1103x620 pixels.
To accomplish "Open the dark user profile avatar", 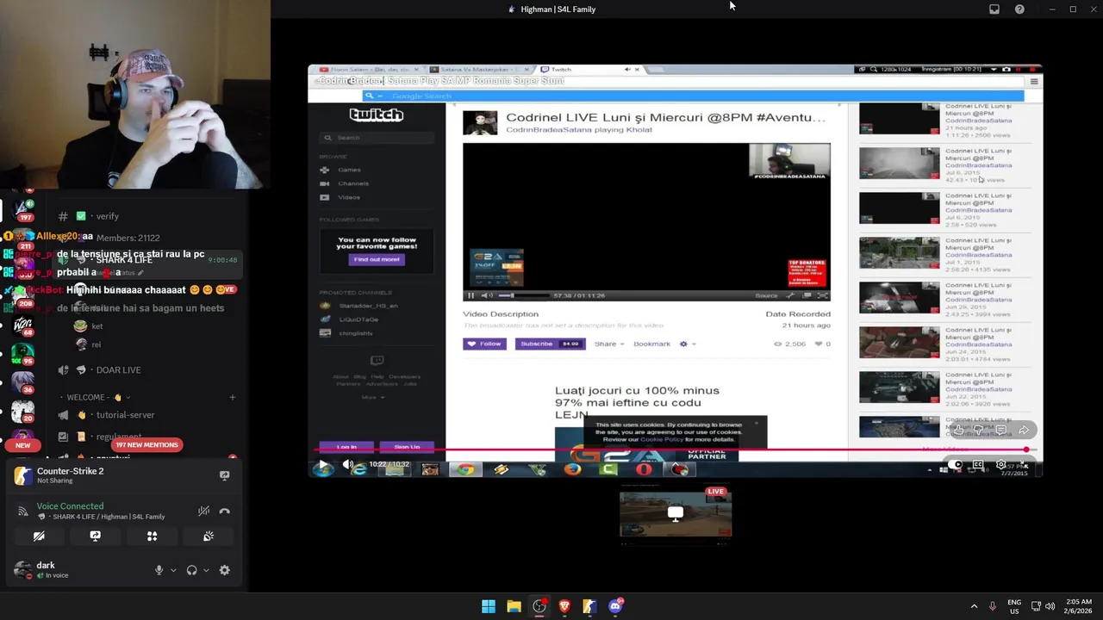I will [22, 570].
